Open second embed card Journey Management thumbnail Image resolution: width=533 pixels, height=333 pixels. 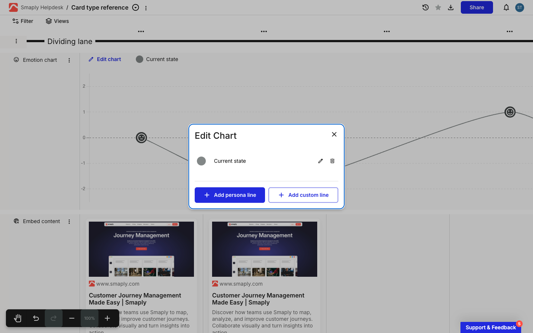[265, 249]
